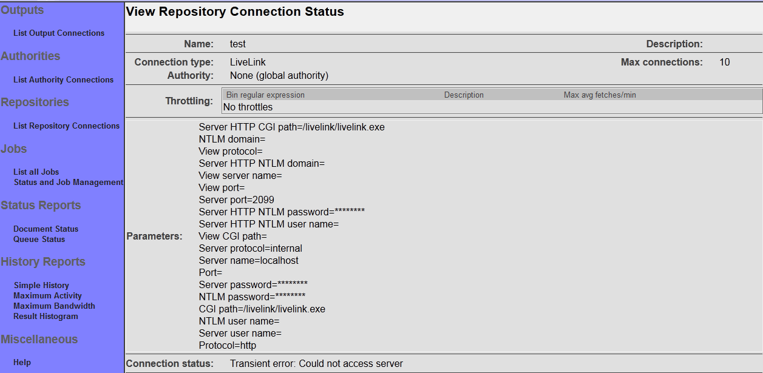Click 'Max avg fetches/min' column header
This screenshot has height=373, width=763.
tap(600, 95)
